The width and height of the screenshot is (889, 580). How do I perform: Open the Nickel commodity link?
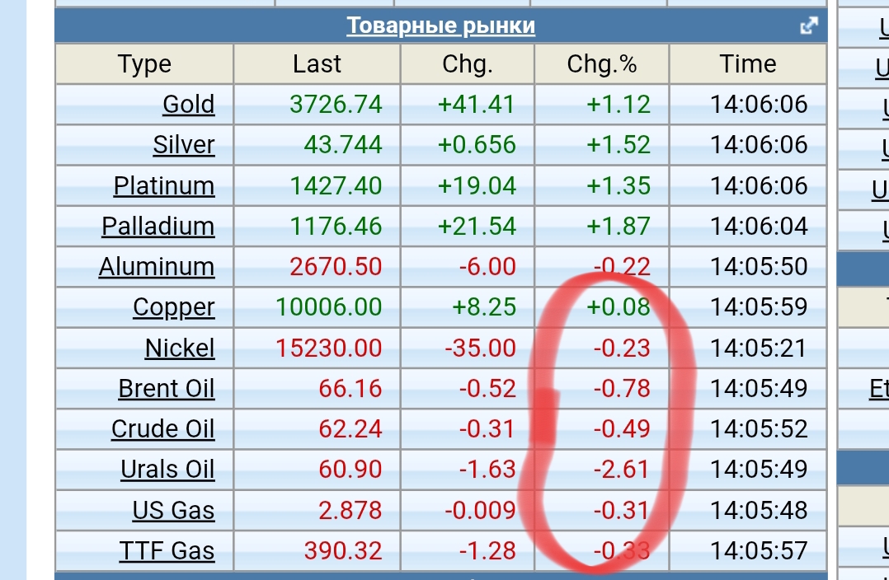coord(180,348)
